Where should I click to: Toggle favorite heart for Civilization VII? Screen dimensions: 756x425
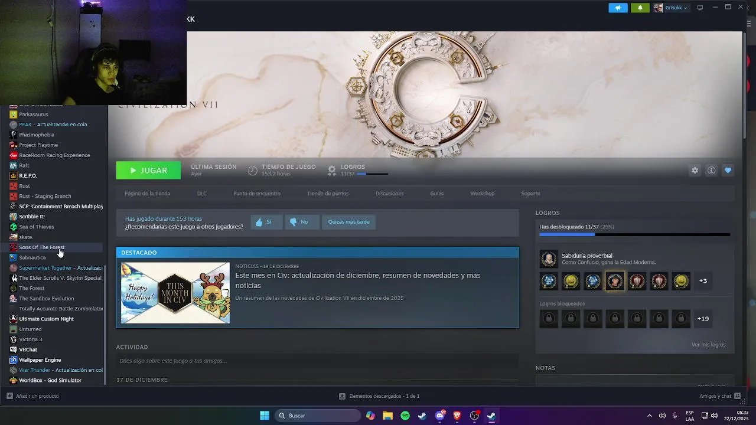[728, 170]
